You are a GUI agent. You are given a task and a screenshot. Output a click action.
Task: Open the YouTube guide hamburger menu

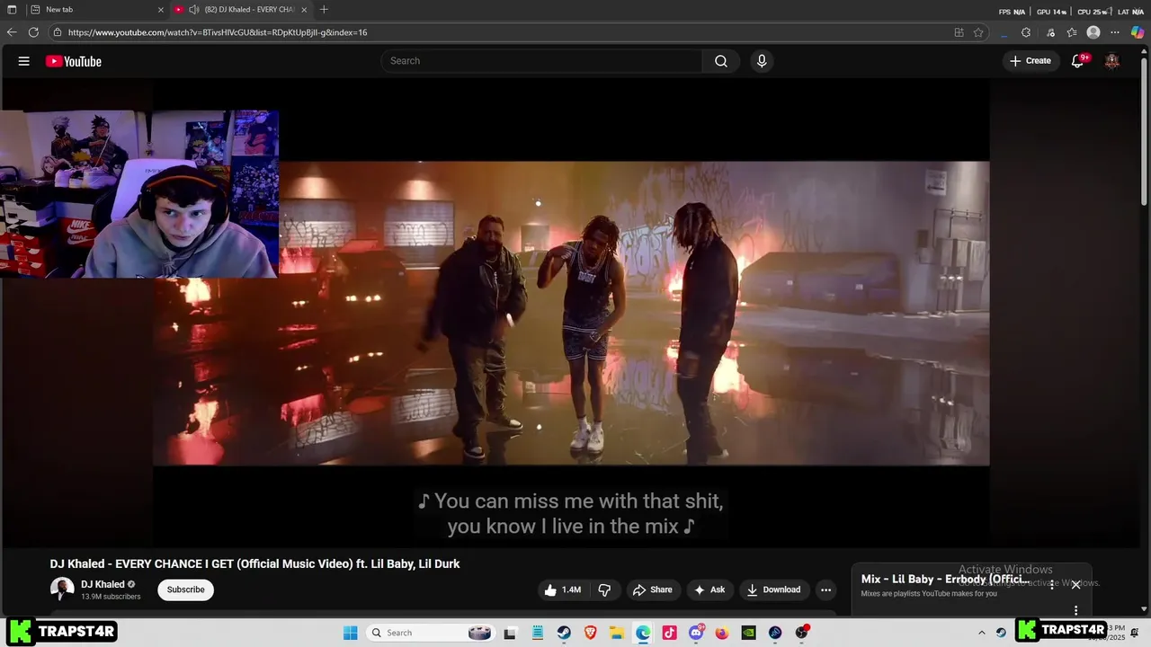[x=23, y=61]
